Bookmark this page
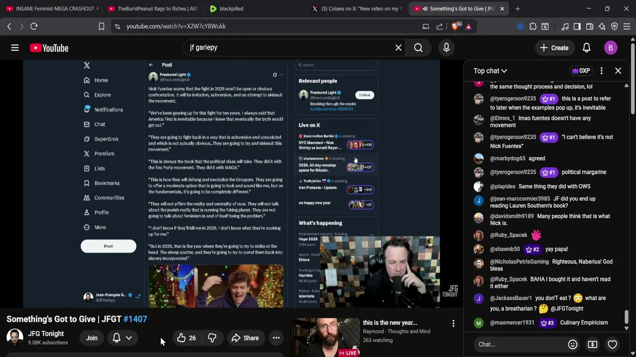This screenshot has height=357, width=636. pyautogui.click(x=101, y=26)
